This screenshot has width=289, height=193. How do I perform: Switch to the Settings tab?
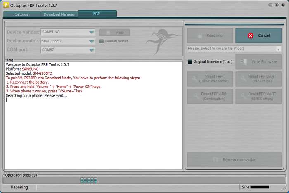point(22,14)
